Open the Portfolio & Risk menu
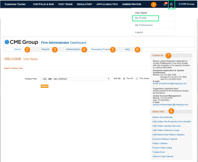 (x=44, y=4)
